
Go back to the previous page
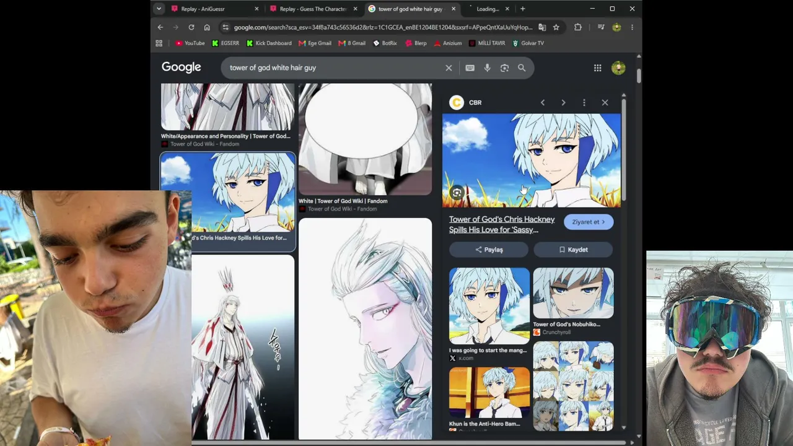click(160, 27)
